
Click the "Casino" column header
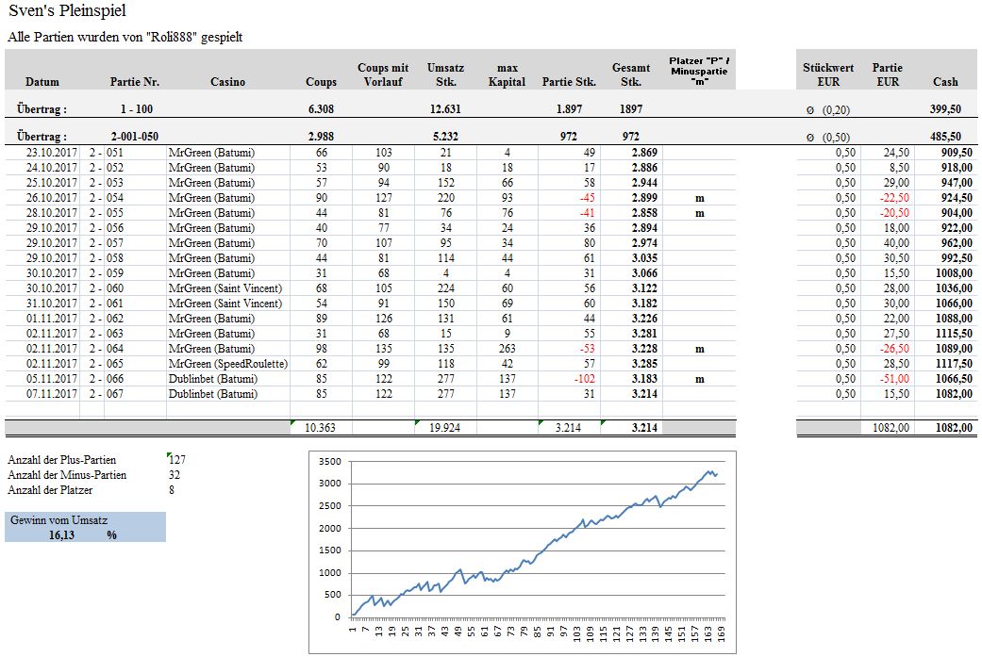tap(227, 82)
